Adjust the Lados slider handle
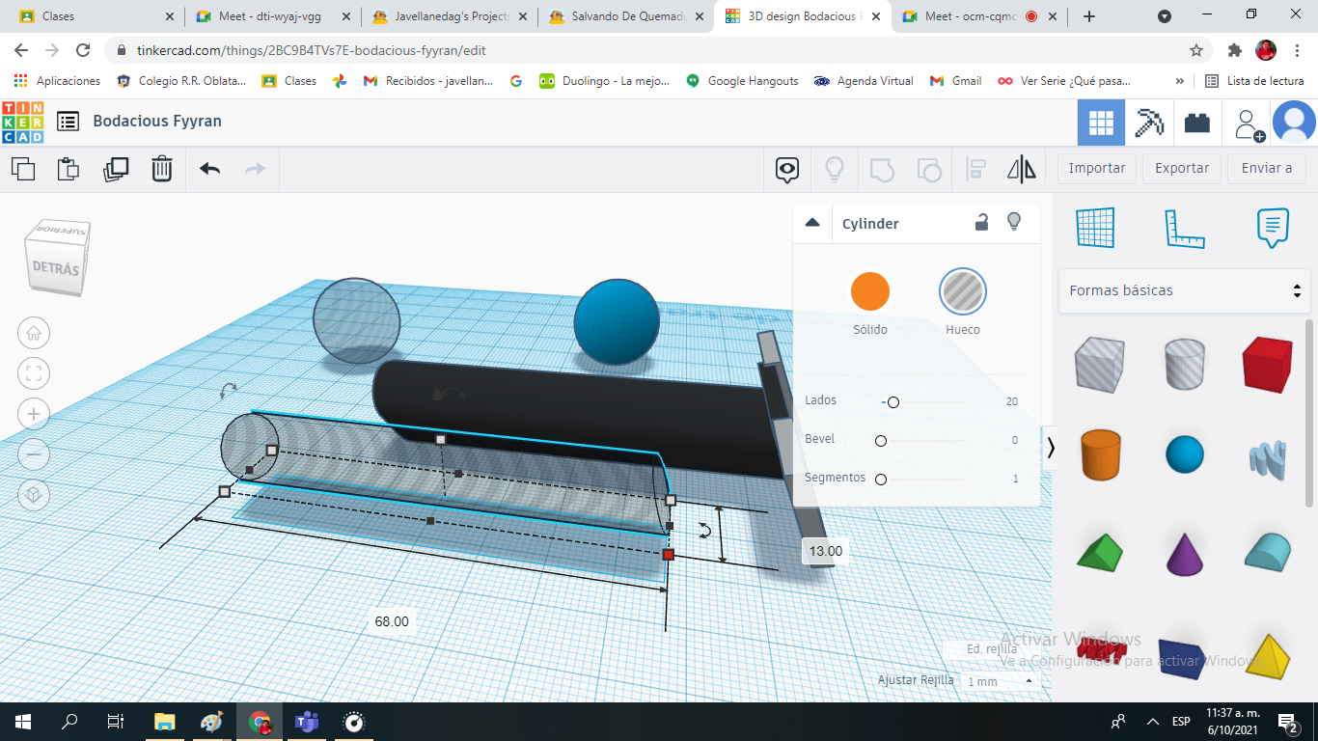The image size is (1318, 741). (893, 402)
